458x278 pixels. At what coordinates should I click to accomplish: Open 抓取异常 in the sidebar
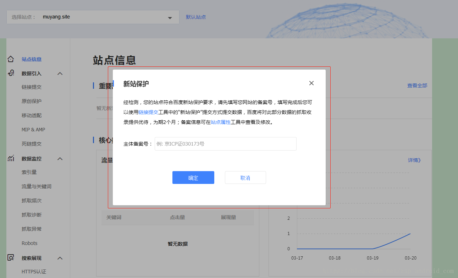point(32,229)
